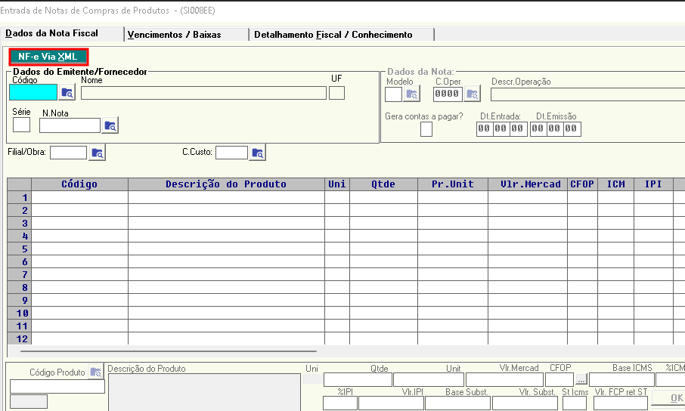Image resolution: width=685 pixels, height=411 pixels.
Task: Click the IPI column header
Action: 653,184
